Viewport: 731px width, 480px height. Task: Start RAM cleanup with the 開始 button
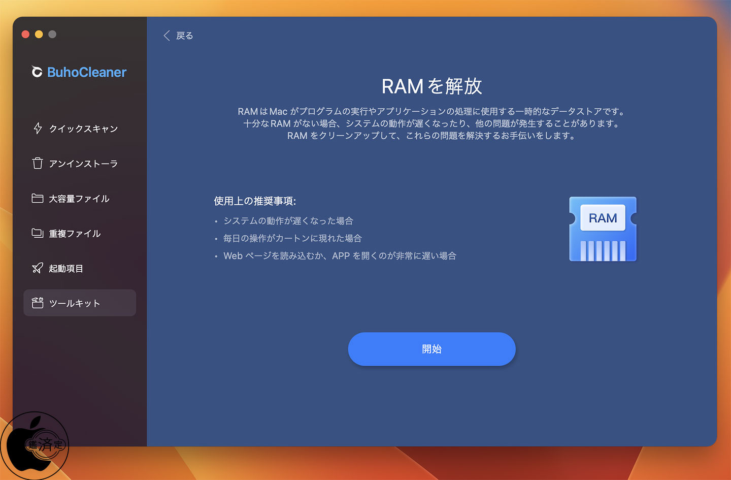(x=431, y=349)
